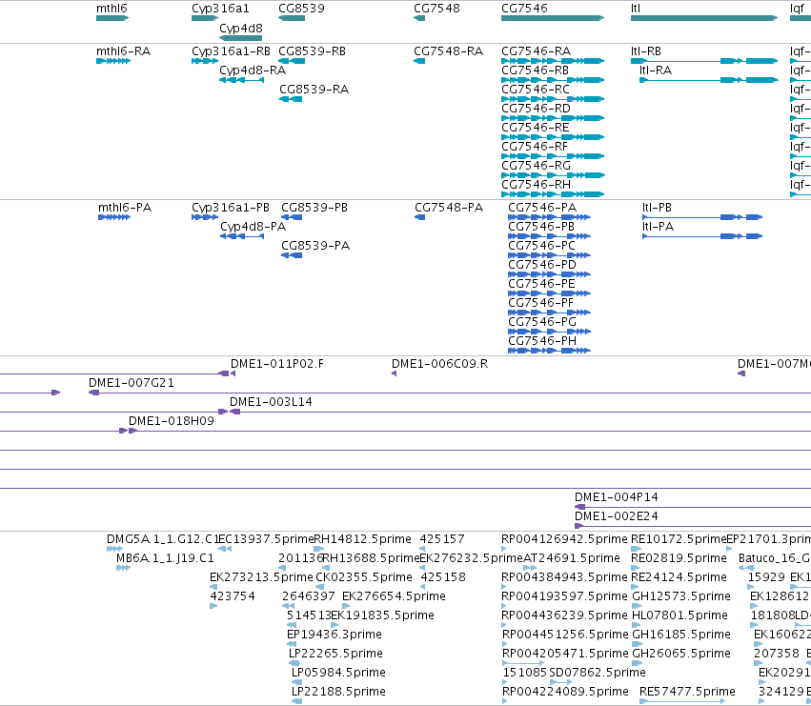Select EST AT24691.5prime
This screenshot has width=811, height=706.
pyautogui.click(x=530, y=568)
